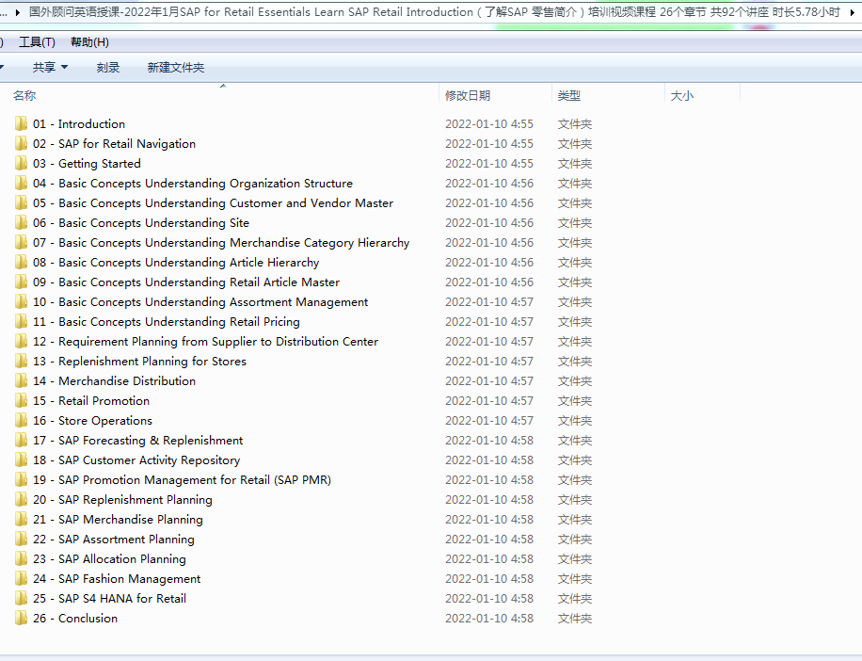Click folder icon of 21 SAP Merchandise Planning
This screenshot has height=661, width=862.
pos(21,519)
